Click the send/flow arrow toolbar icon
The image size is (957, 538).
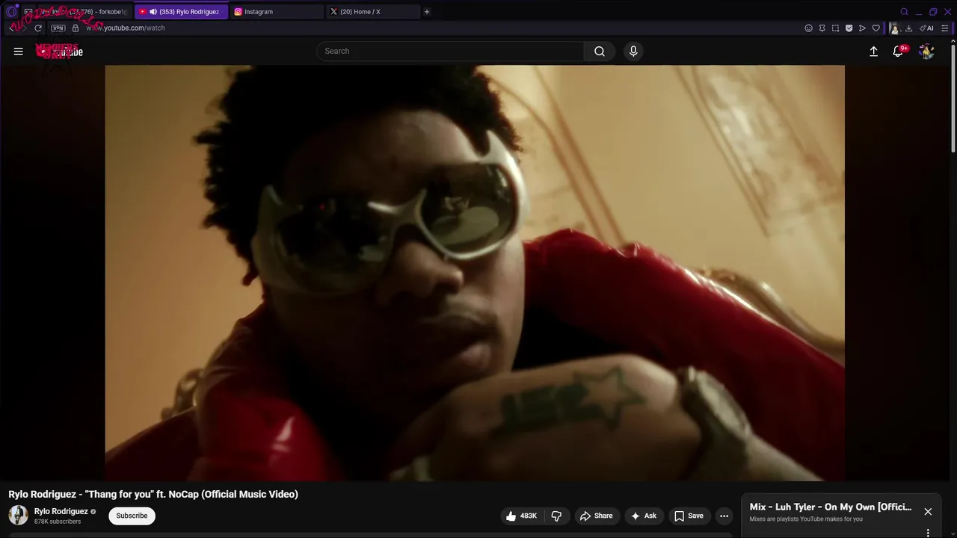862,28
